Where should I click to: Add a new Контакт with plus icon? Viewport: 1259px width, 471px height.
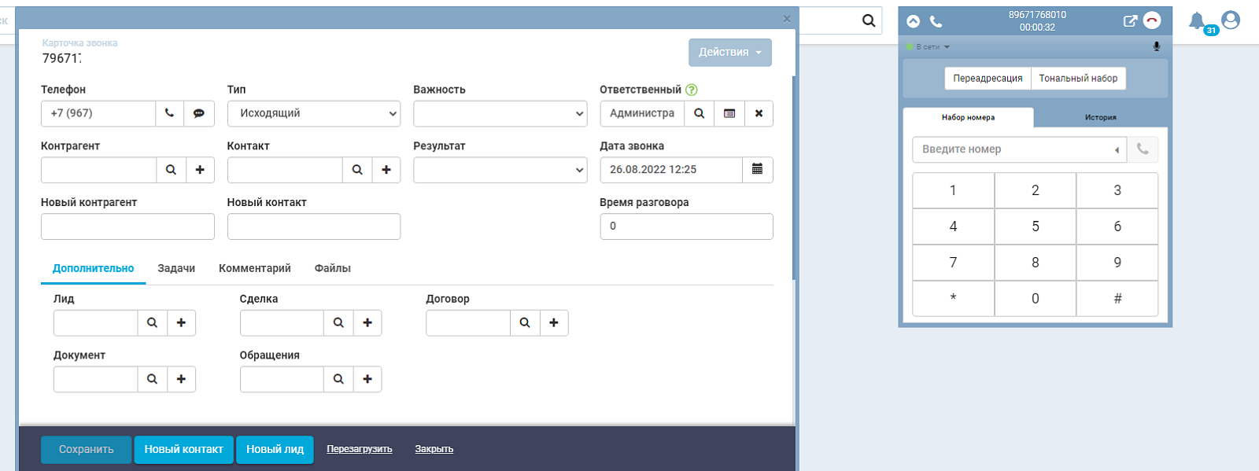point(386,170)
